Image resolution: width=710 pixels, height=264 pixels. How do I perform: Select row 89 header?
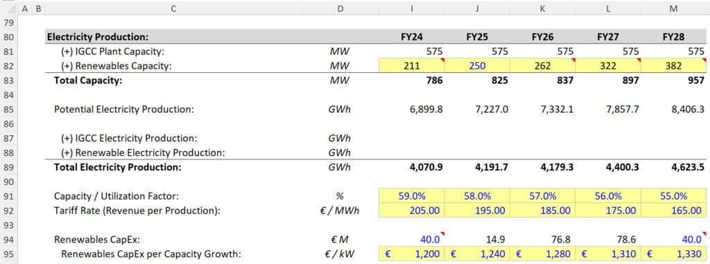point(9,168)
